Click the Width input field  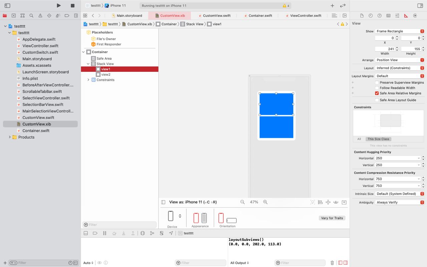coord(385,49)
